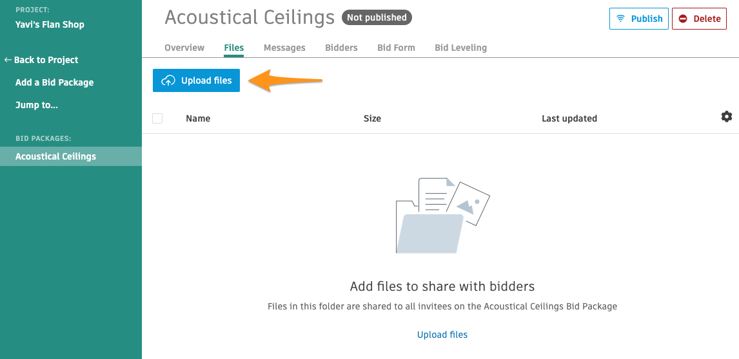The height and width of the screenshot is (359, 739).
Task: Click the Upload files link below the message
Action: [x=442, y=335]
